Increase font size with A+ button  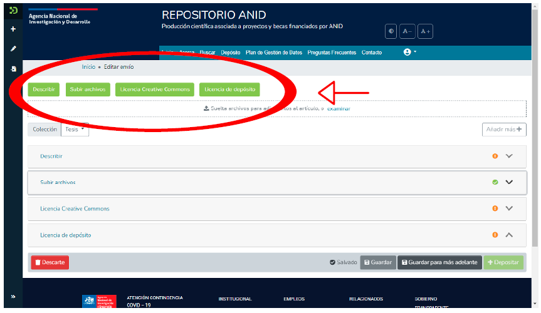coord(425,31)
